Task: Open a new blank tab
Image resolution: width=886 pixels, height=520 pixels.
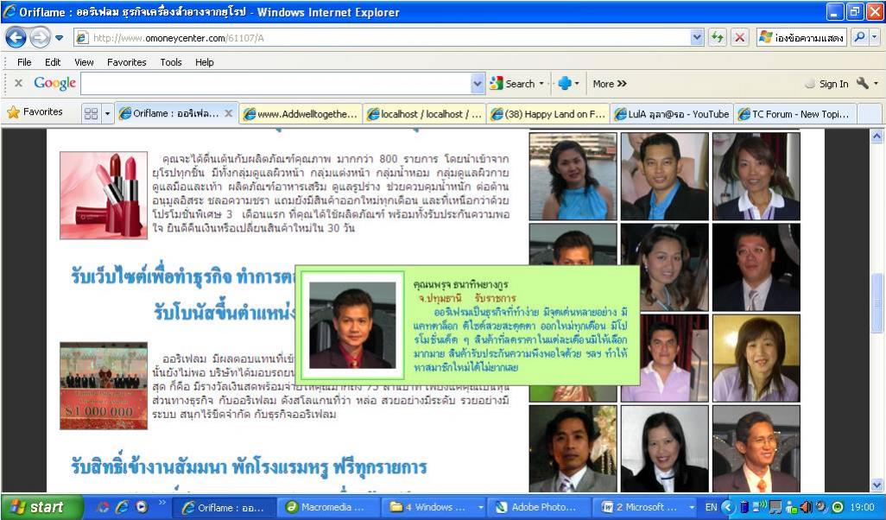Action: click(x=869, y=114)
